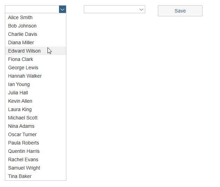Pick Julia Hall from the list
This screenshot has width=220, height=187.
tap(18, 93)
